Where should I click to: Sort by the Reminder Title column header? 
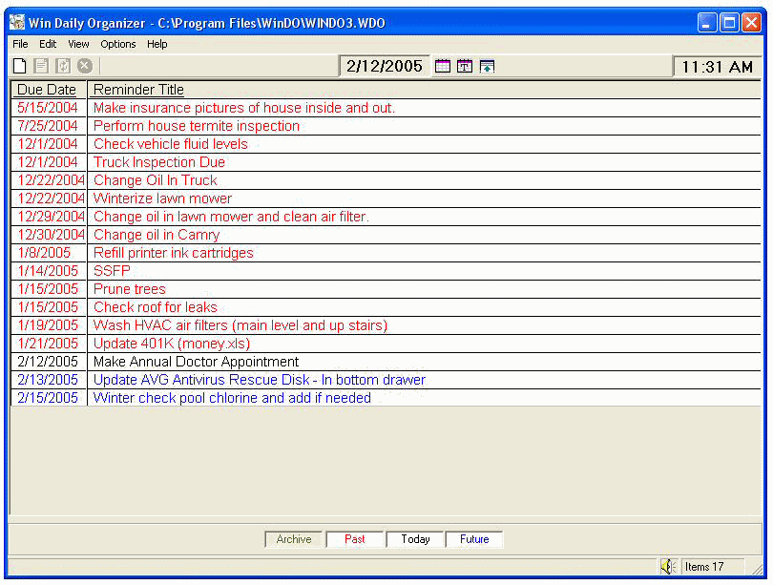click(x=424, y=90)
